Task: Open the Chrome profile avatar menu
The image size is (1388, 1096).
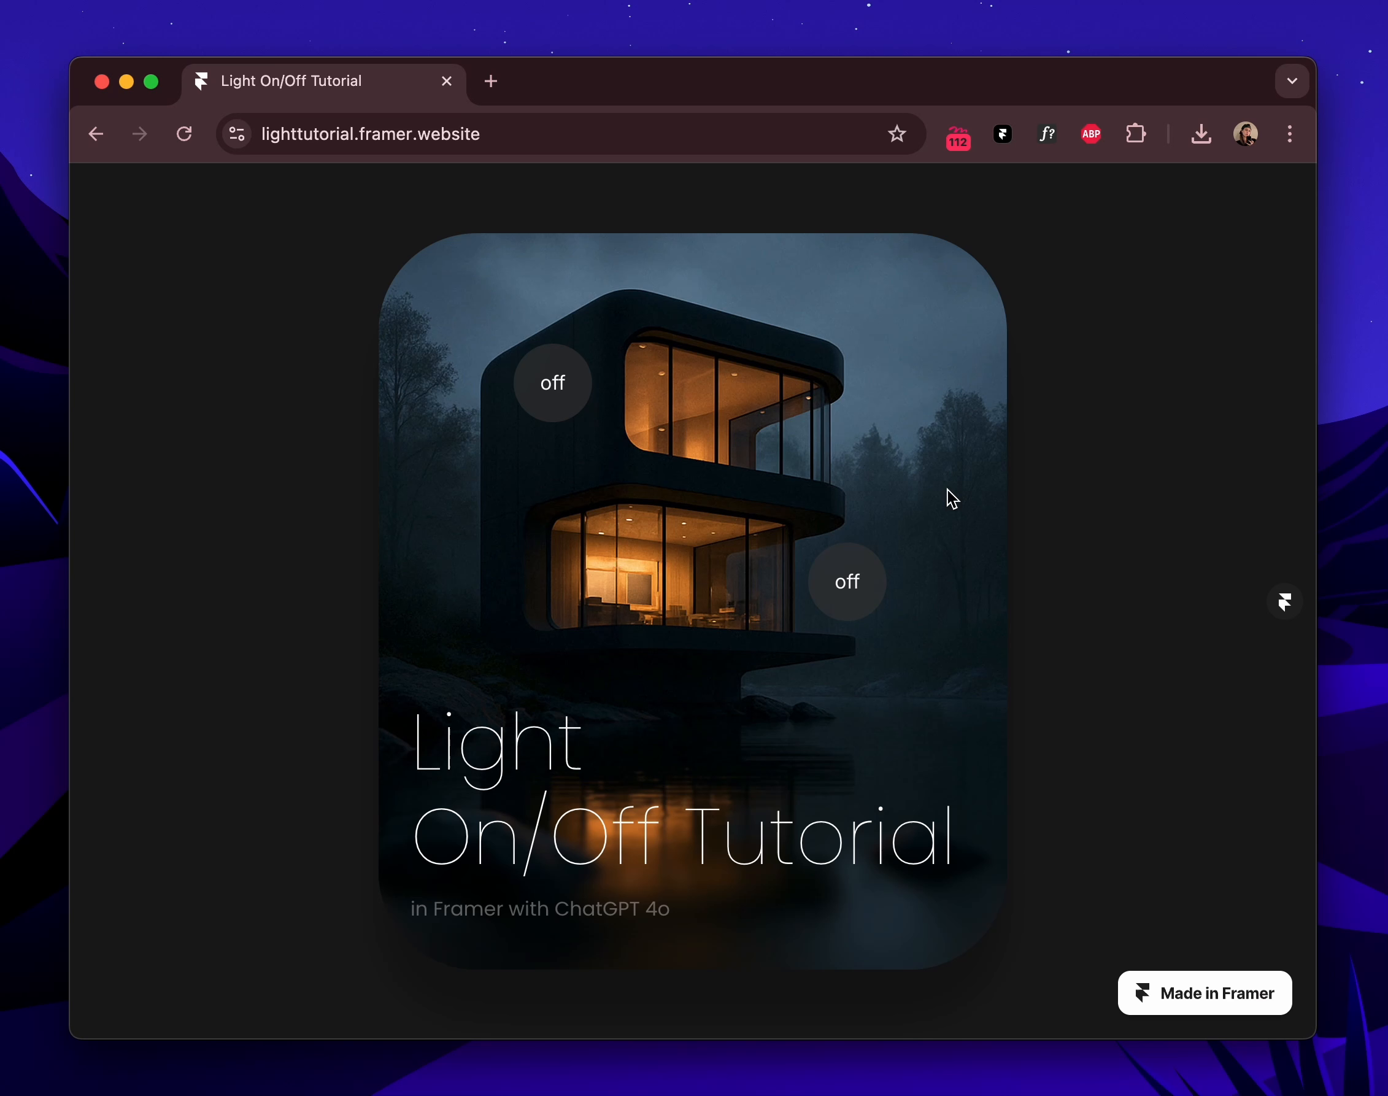Action: click(x=1246, y=133)
